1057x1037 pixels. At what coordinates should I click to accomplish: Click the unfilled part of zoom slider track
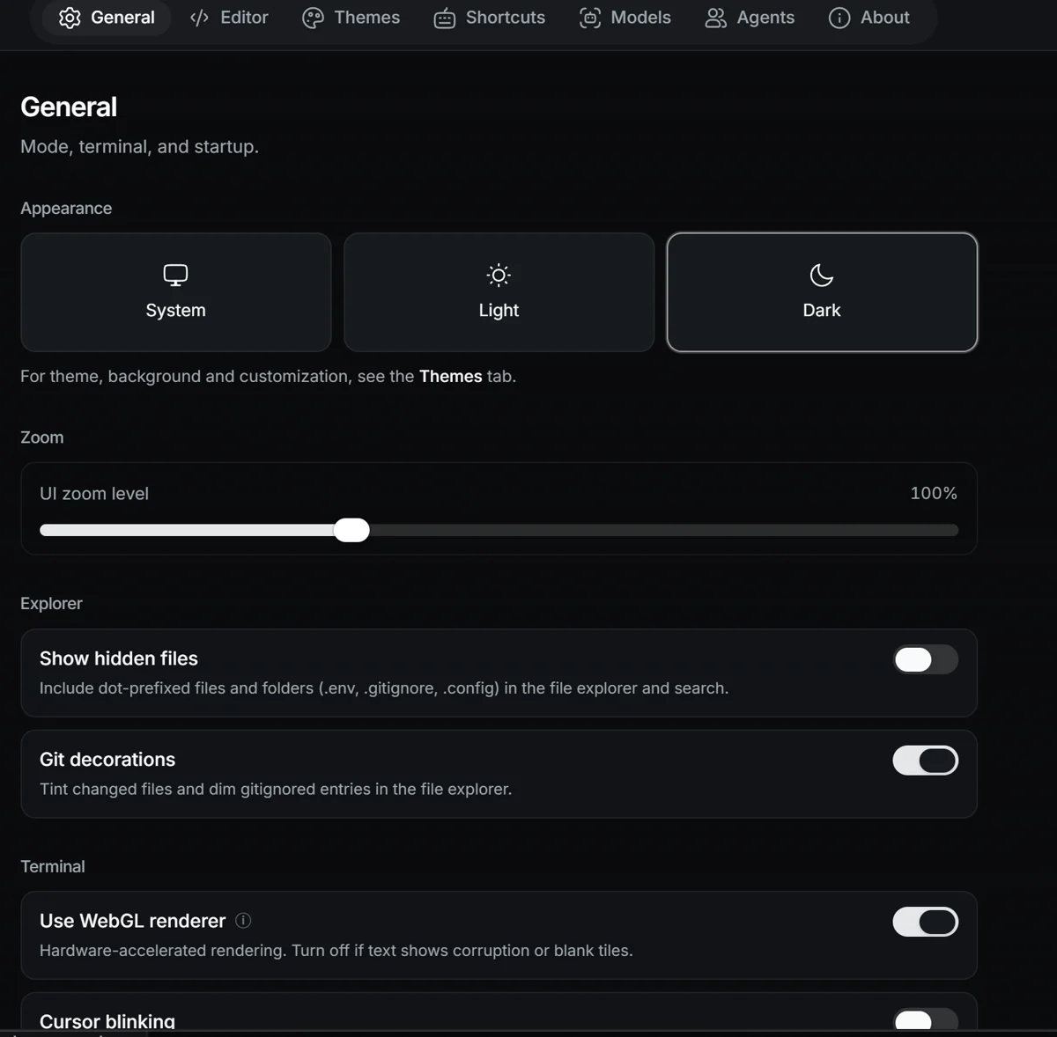coord(664,530)
